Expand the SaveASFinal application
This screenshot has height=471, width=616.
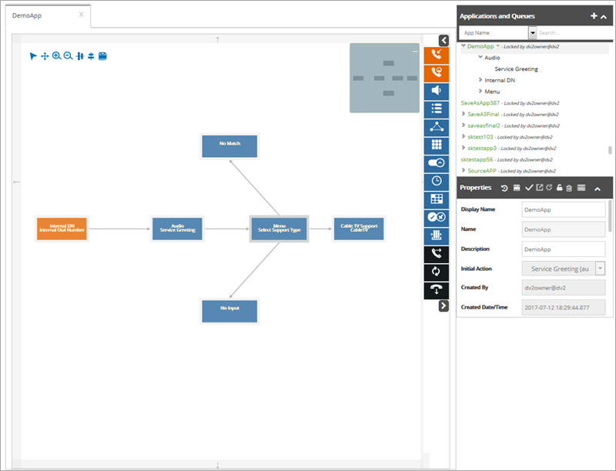tap(464, 114)
